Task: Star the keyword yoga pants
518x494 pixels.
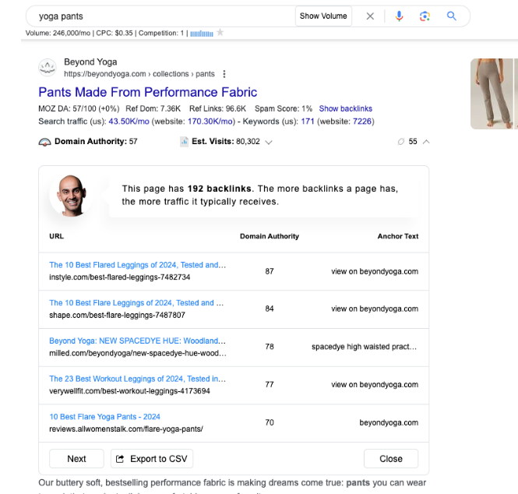Action: click(220, 33)
